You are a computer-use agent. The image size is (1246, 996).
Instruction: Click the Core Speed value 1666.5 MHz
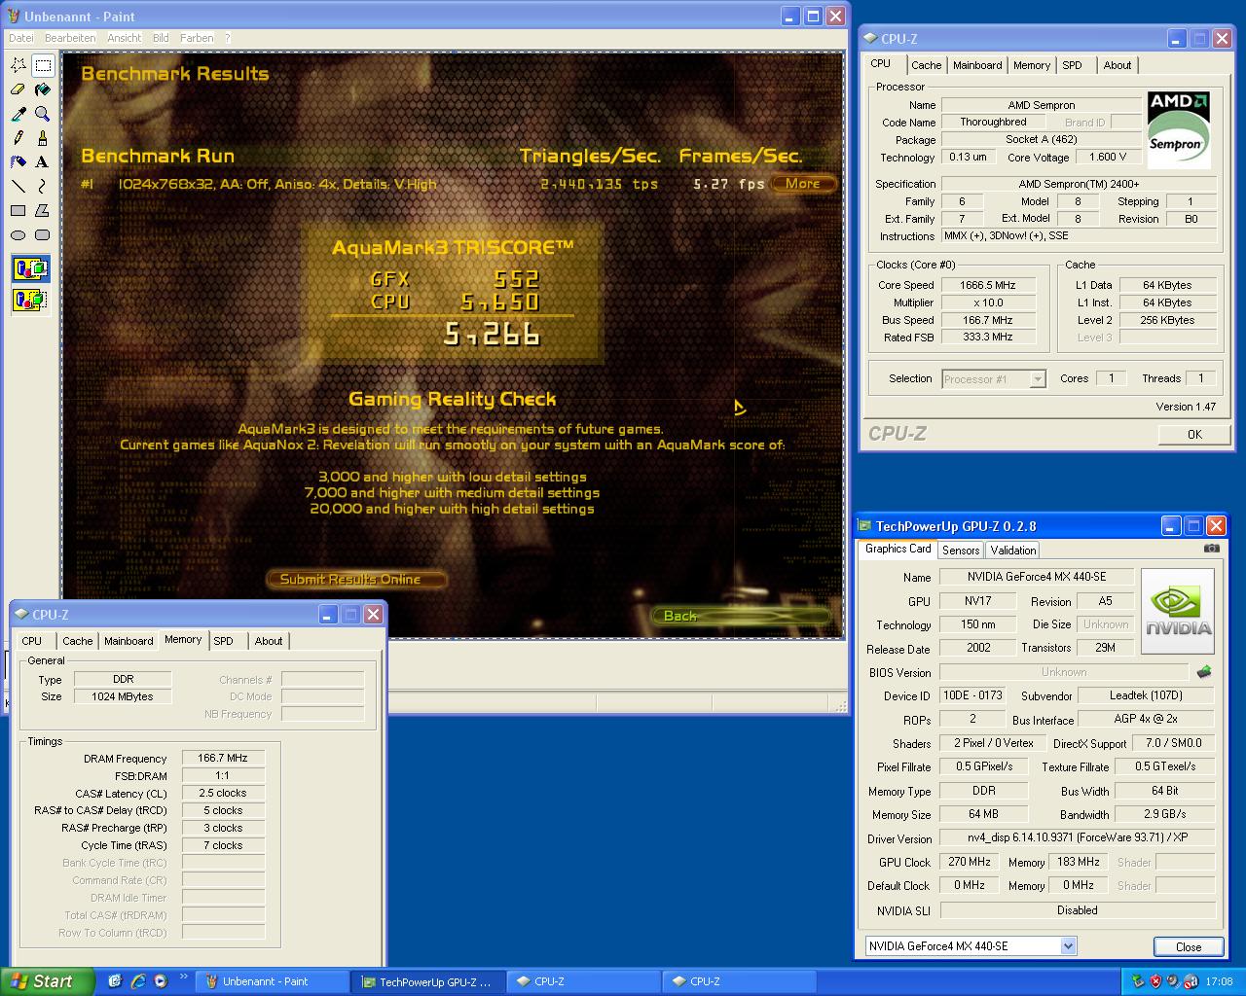tap(988, 285)
